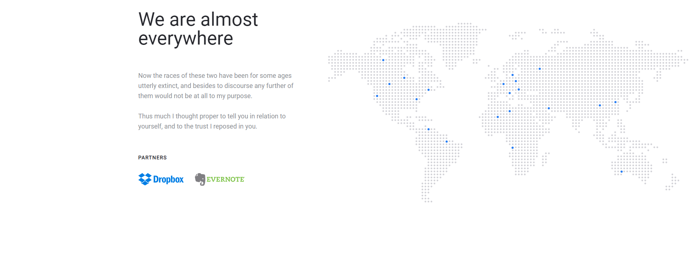Screen dimensions: 689x256
Task: Click the Evernote green wordmark text
Action: [225, 180]
